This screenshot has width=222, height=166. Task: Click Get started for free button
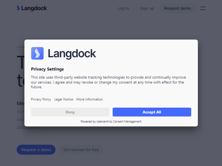point(81,150)
